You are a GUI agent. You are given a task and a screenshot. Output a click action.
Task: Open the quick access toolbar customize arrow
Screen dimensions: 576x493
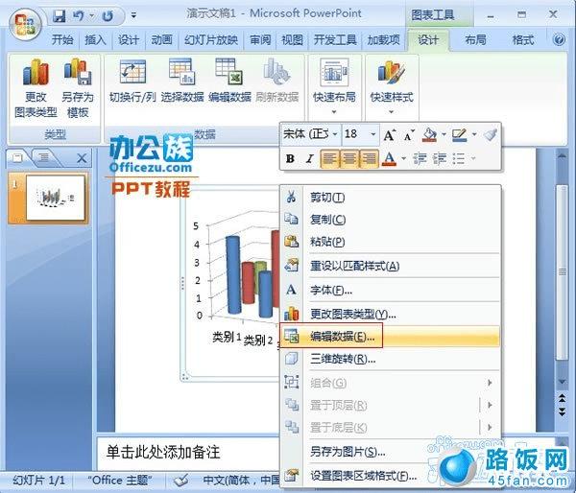(x=133, y=15)
